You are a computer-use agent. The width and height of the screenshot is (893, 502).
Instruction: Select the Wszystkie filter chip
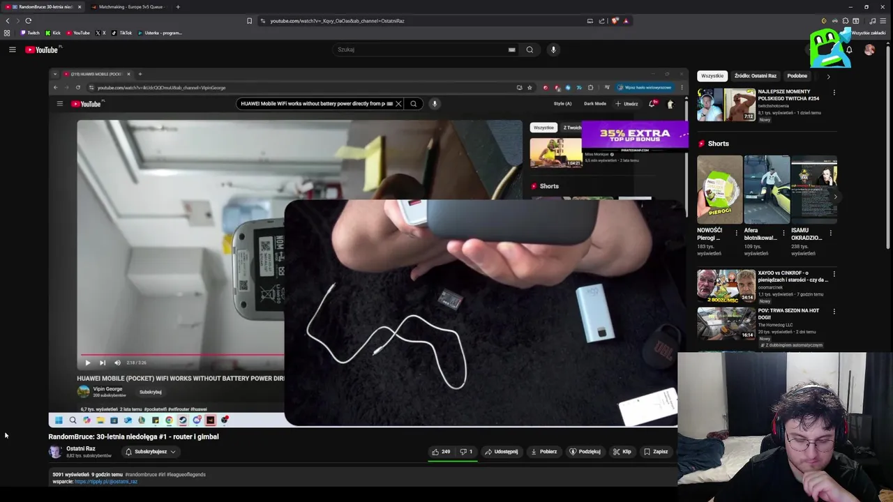coord(712,76)
